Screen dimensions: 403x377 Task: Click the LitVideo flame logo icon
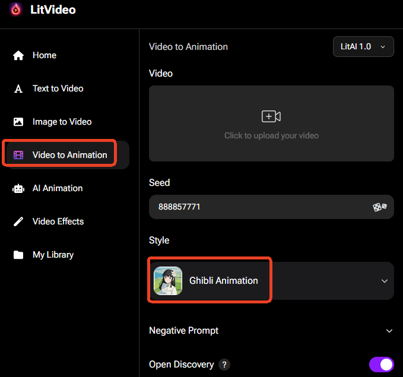(x=16, y=9)
